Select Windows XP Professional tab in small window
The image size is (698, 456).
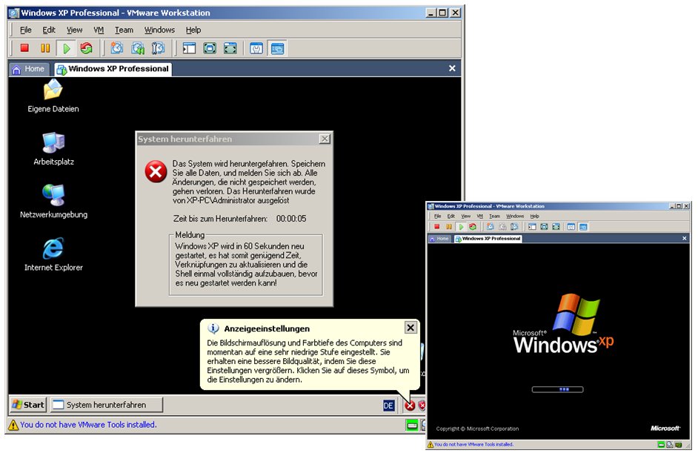point(488,239)
